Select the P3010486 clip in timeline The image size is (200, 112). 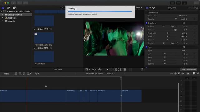tap(33, 96)
